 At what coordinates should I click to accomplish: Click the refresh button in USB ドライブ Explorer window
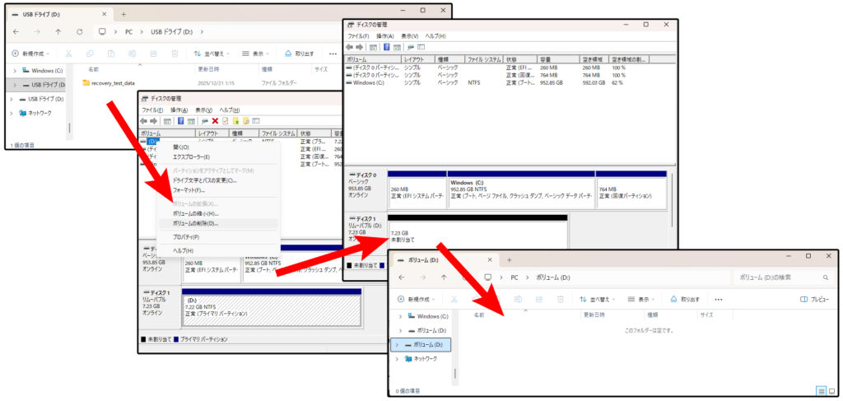[79, 32]
